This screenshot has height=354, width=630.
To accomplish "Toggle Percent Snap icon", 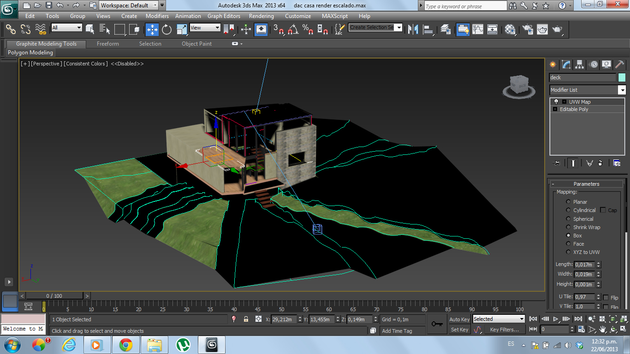I will pos(308,29).
